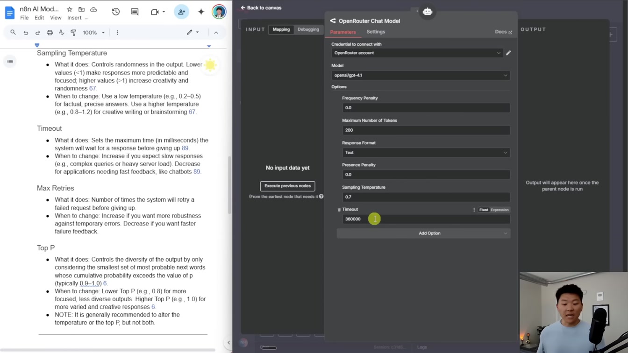This screenshot has width=628, height=353.
Task: Open the View menu
Action: (56, 18)
